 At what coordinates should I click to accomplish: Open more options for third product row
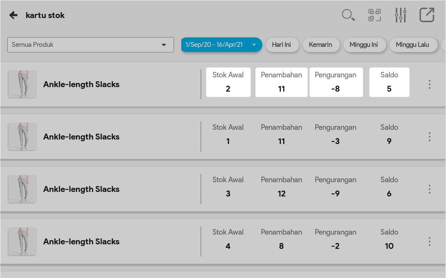pos(430,189)
